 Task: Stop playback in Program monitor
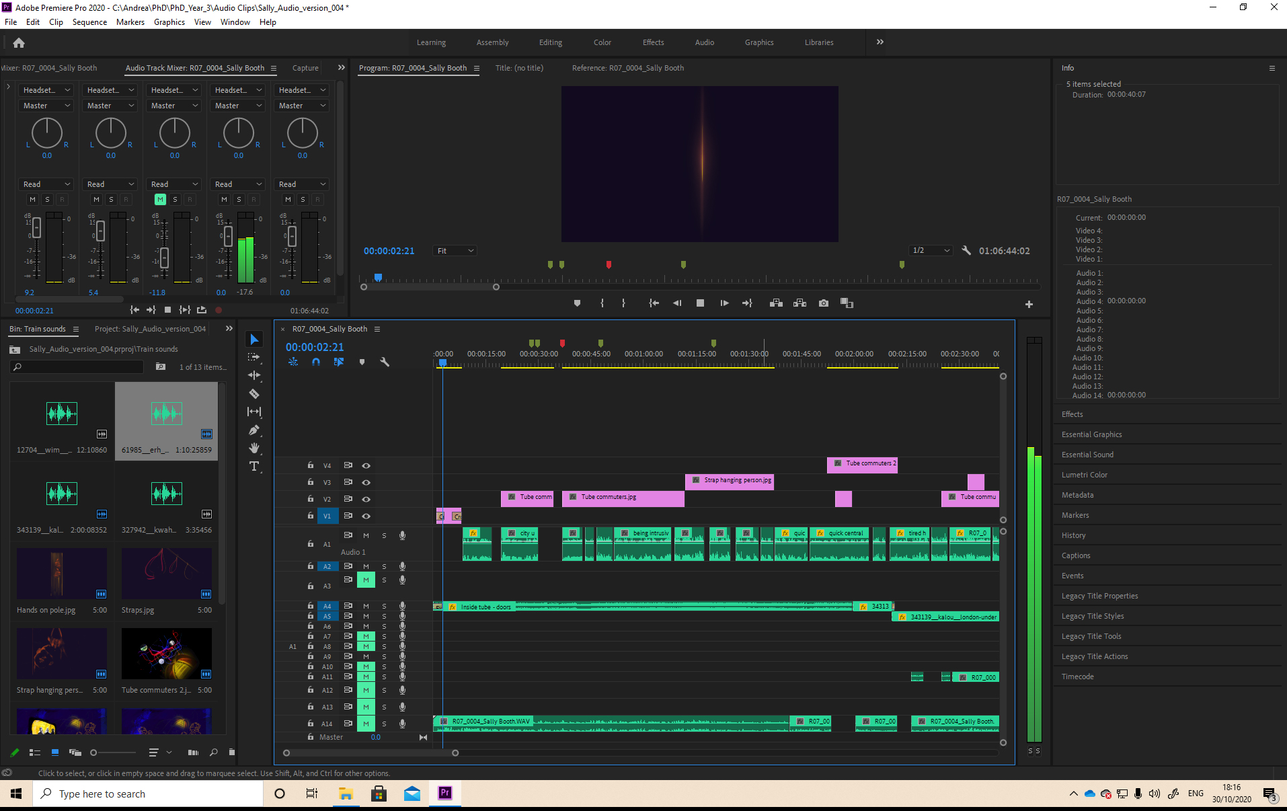coord(700,303)
